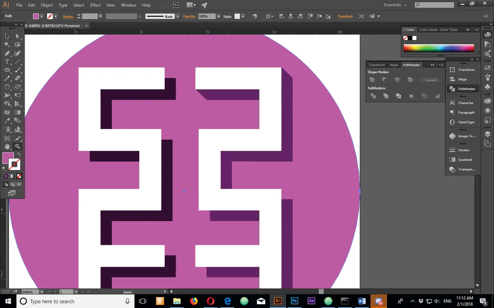
Task: Expand the Opacity value arrow
Action: pyautogui.click(x=219, y=16)
